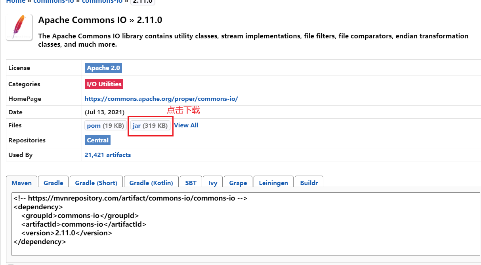This screenshot has height=265, width=481.
Task: Switch to the SBT tab
Action: pos(191,183)
